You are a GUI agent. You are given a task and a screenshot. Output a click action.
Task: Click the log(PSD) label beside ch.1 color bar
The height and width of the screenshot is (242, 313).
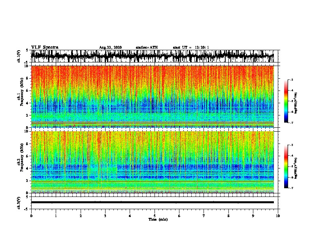tap(296, 103)
